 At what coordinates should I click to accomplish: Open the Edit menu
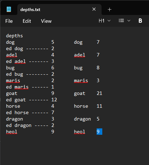pyautogui.click(x=27, y=21)
